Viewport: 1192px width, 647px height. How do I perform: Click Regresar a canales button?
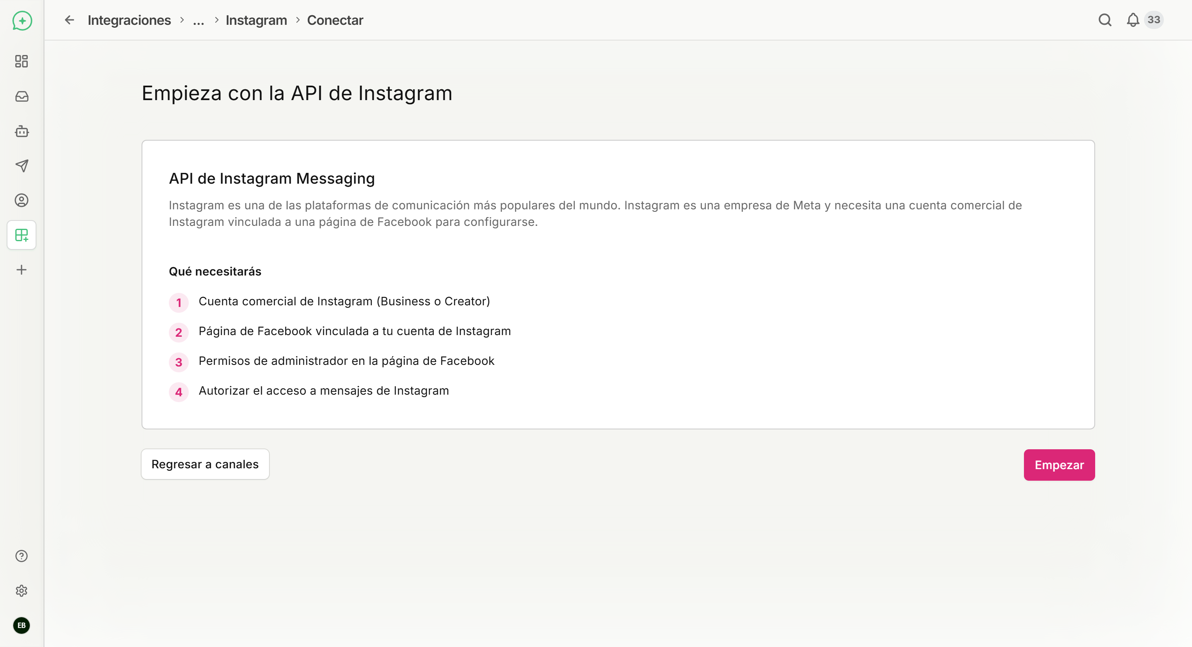click(x=205, y=464)
